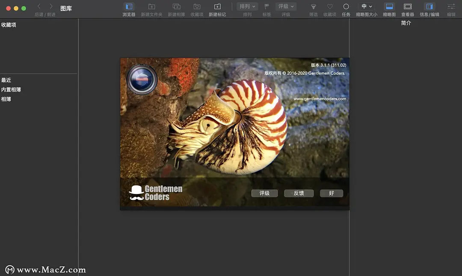Open the Sort (排列) dropdown
Image resolution: width=462 pixels, height=276 pixels.
coord(248,6)
